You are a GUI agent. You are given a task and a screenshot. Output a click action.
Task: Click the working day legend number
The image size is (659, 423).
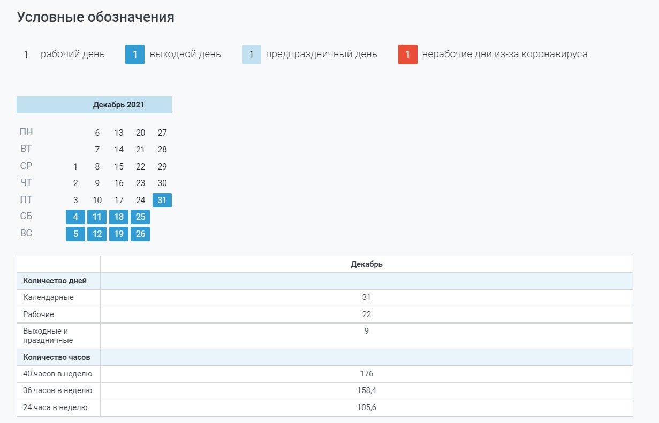pos(26,55)
